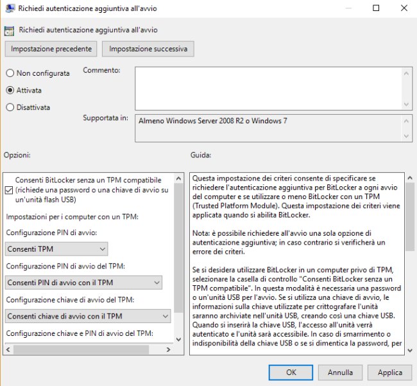The image size is (417, 386).
Task: Click the policy icon beside the setting heading
Action: click(x=10, y=30)
